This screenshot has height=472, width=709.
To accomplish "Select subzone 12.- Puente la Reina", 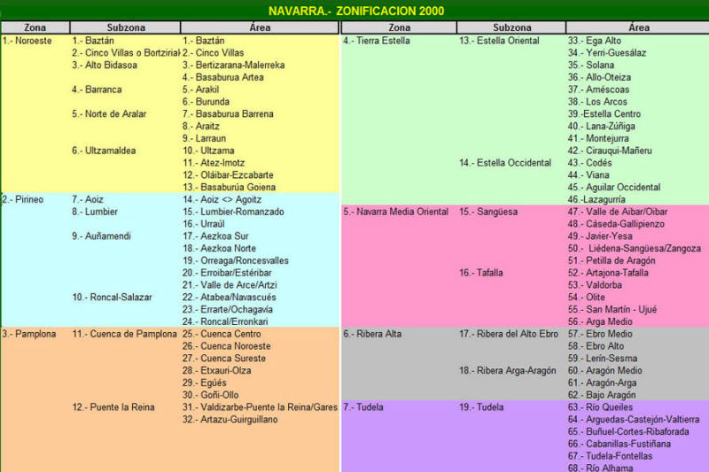I will click(x=113, y=407).
